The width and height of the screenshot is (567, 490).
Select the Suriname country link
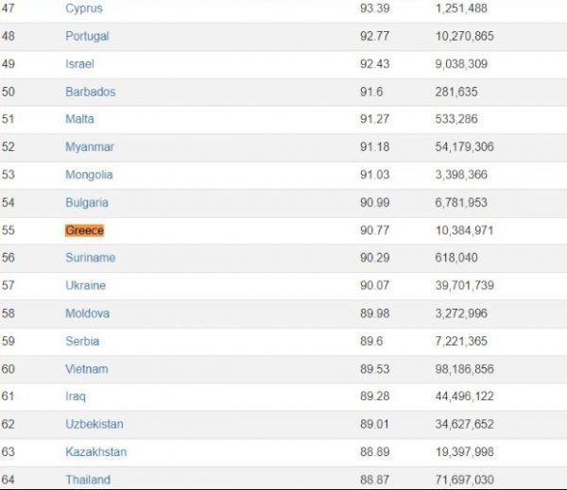point(91,258)
